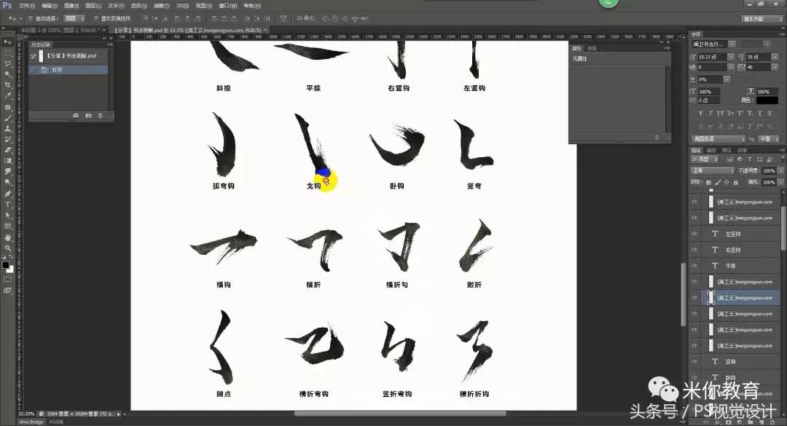The height and width of the screenshot is (426, 787).
Task: Select the Move tool in the toolbar
Action: pos(7,41)
